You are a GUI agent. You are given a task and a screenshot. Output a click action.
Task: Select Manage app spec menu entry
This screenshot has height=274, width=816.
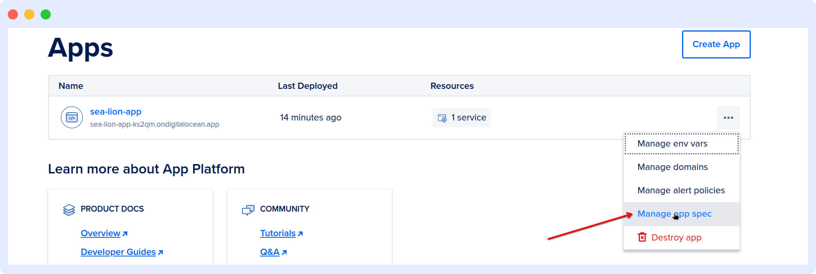674,214
